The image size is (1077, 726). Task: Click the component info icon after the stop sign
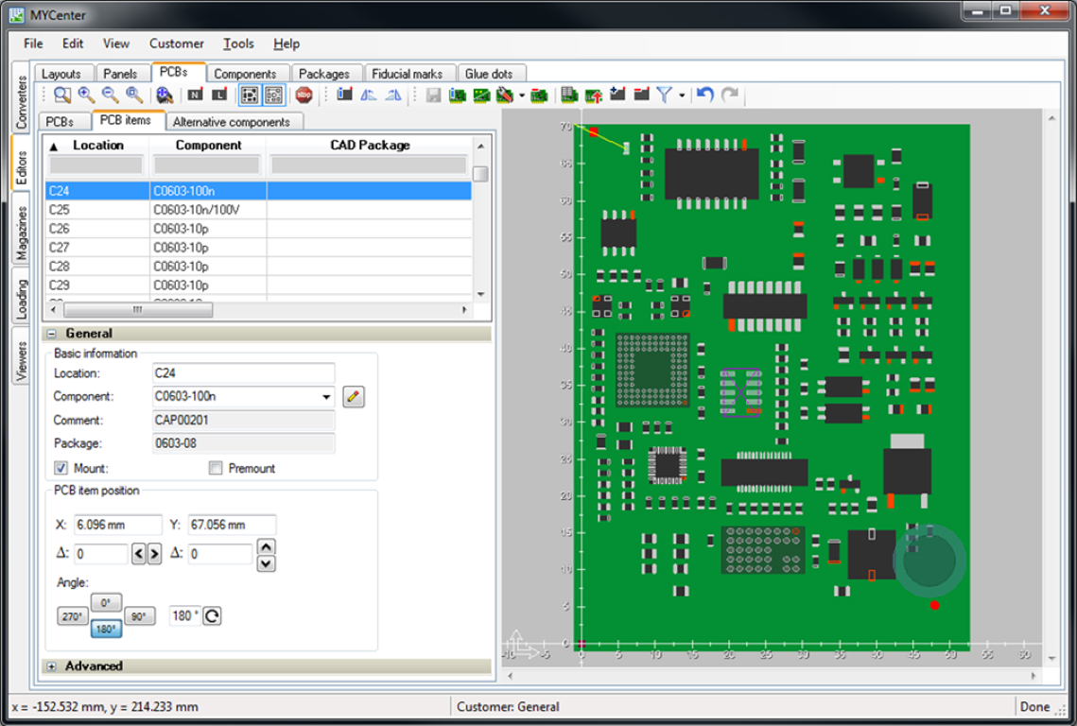[x=344, y=95]
